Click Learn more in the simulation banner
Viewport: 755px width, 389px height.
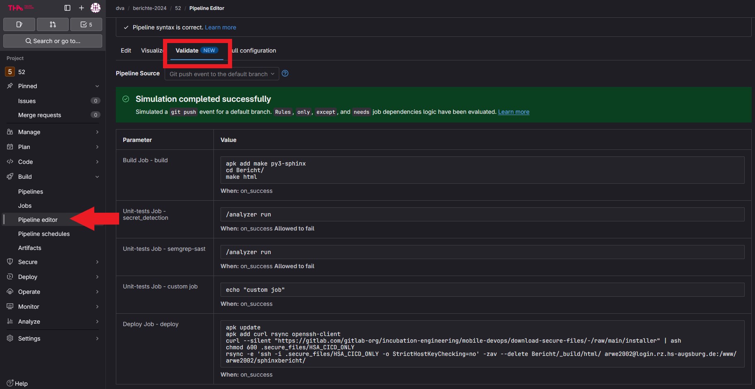point(514,112)
